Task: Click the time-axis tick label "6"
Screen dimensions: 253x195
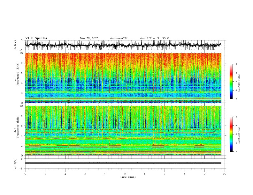Action: coord(145,174)
